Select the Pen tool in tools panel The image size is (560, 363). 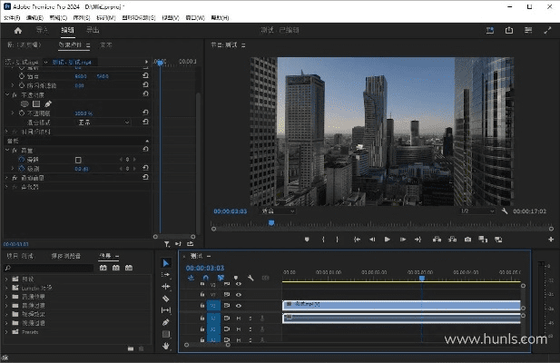pyautogui.click(x=166, y=322)
